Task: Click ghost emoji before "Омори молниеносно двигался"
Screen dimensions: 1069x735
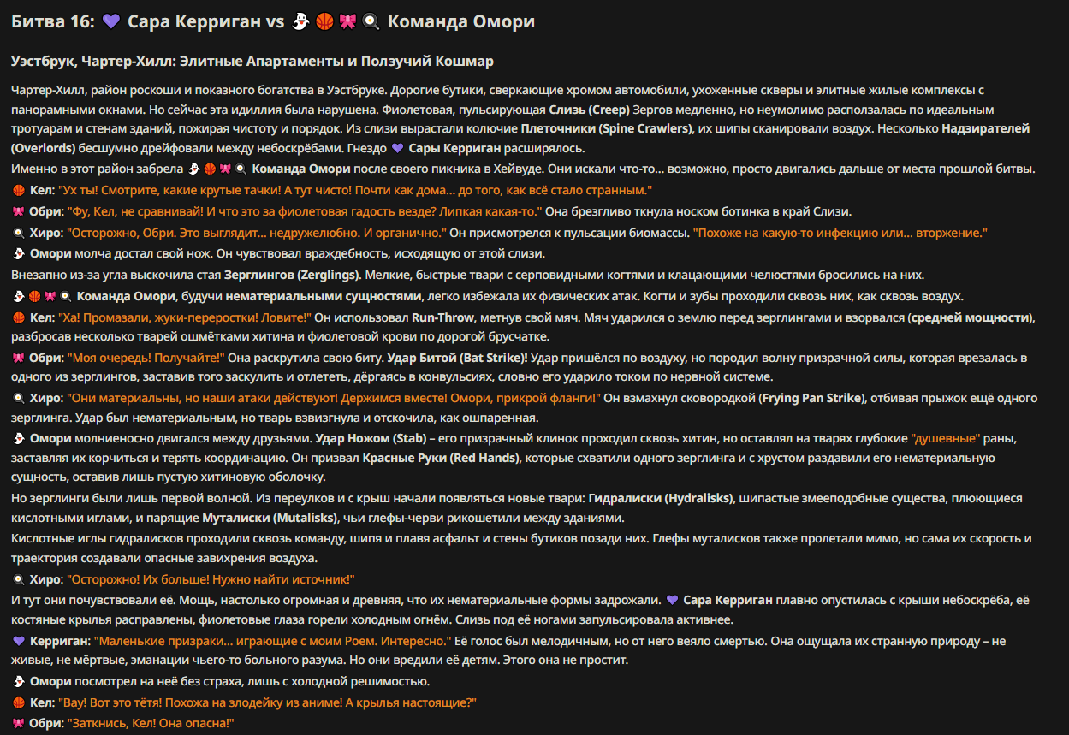Action: (x=19, y=439)
